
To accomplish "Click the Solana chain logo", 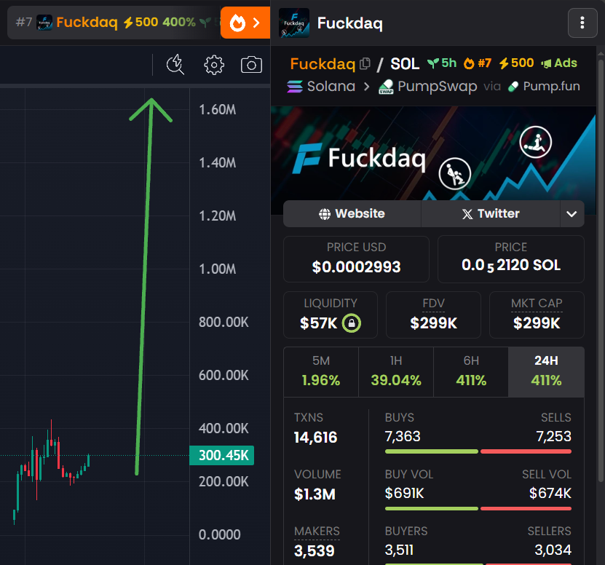I will point(295,87).
